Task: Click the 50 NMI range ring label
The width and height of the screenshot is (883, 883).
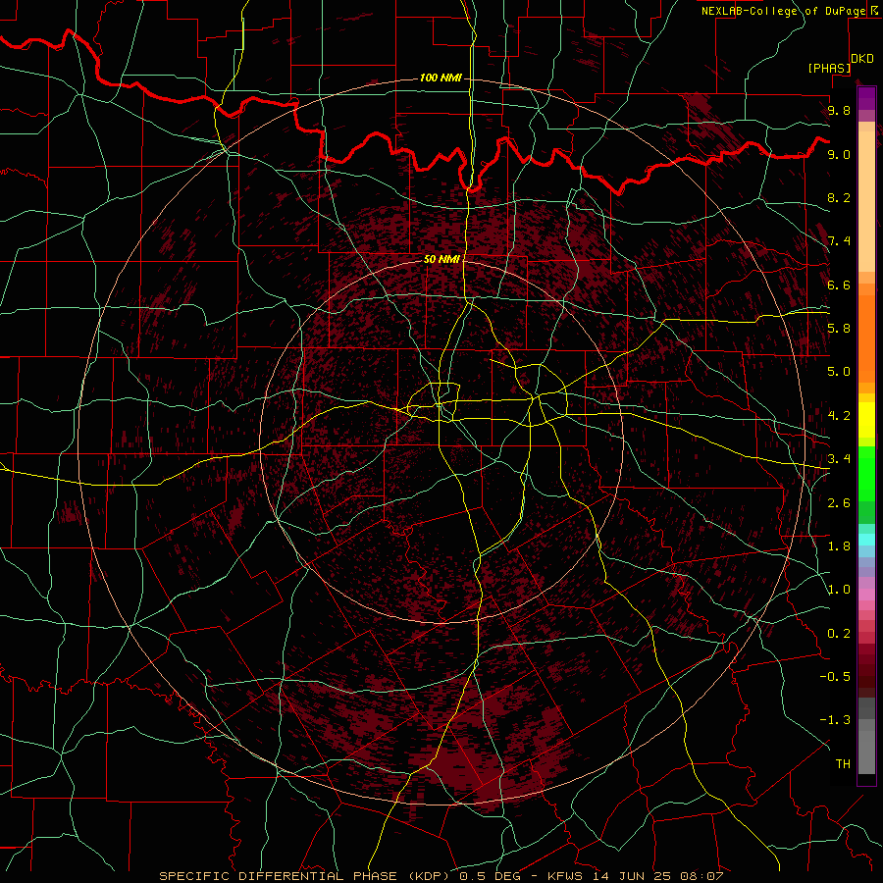Action: [x=441, y=259]
